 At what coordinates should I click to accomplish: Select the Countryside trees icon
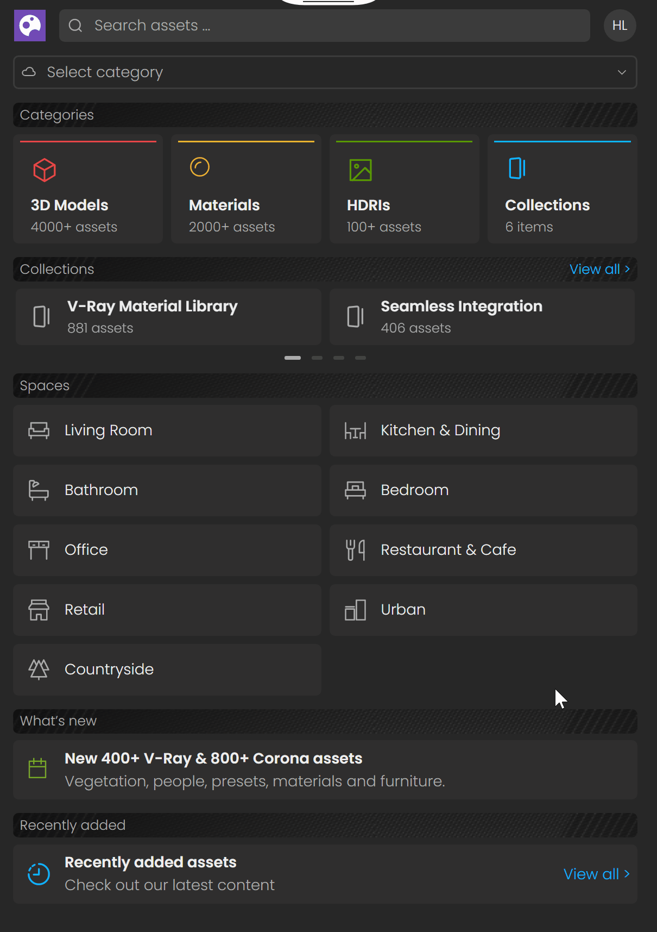(39, 670)
